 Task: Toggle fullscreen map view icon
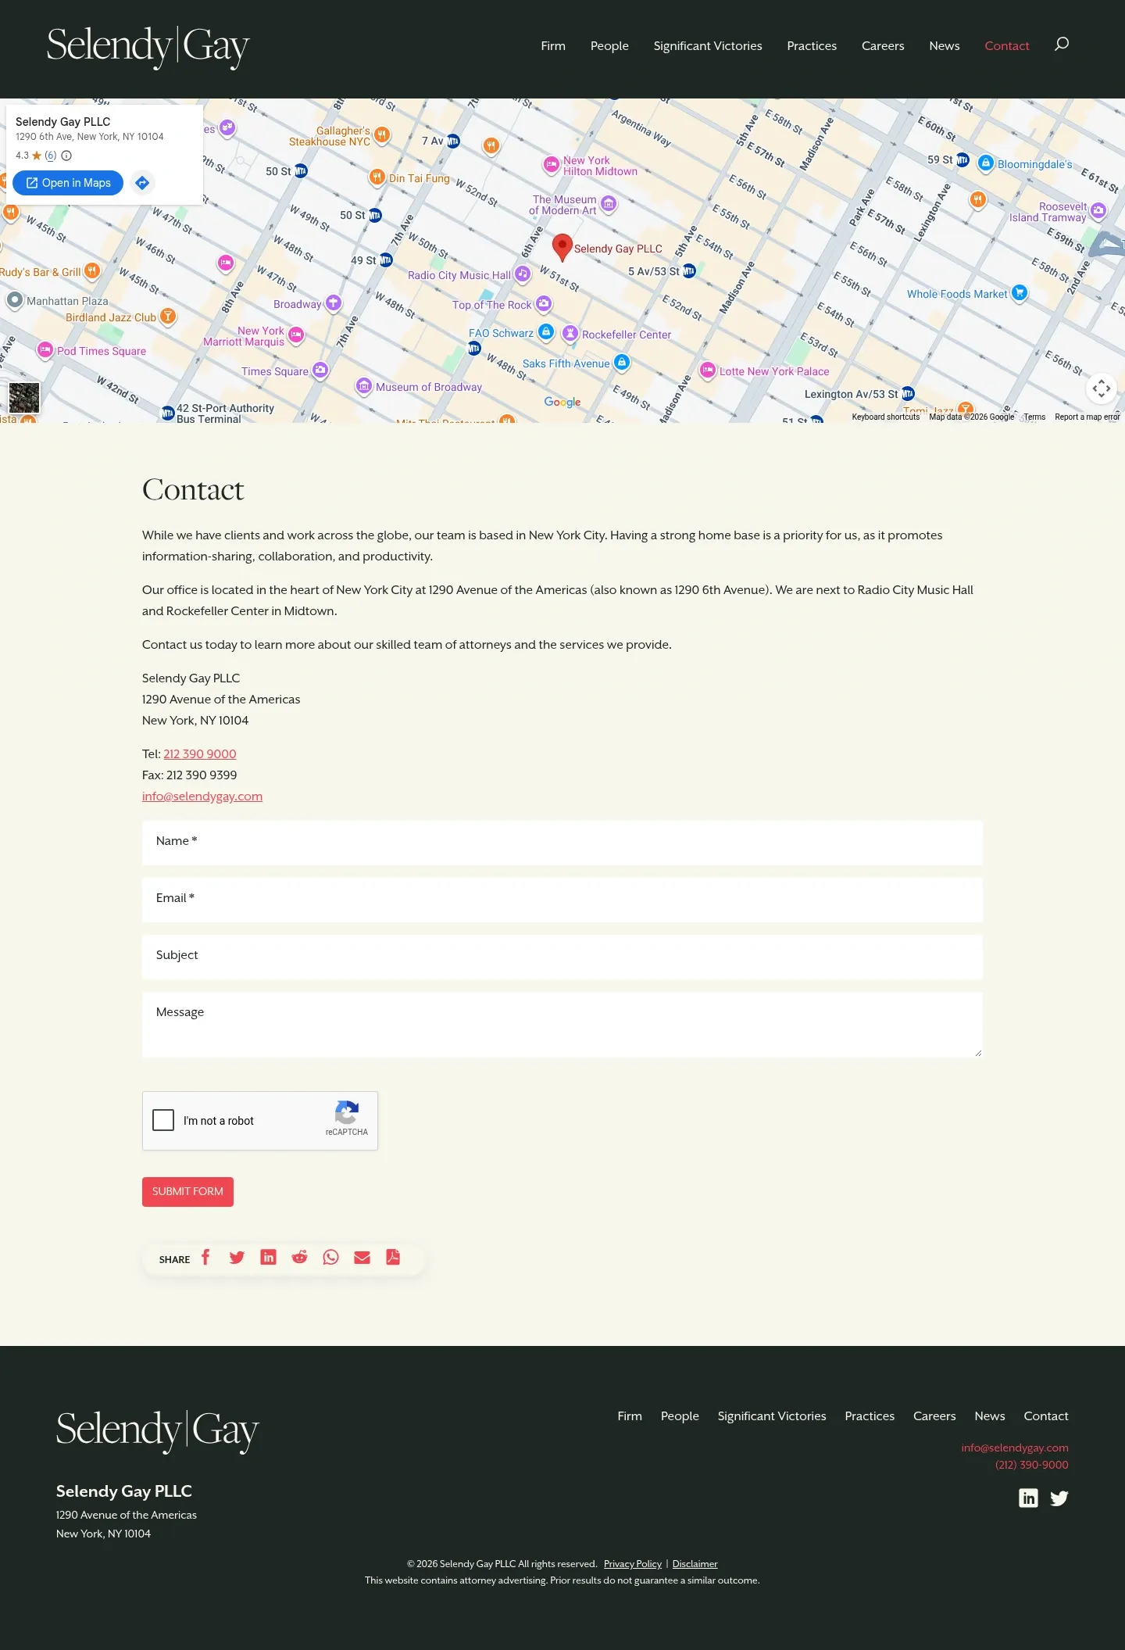1102,388
